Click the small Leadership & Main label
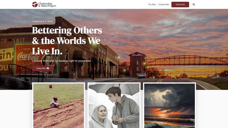228x128 pixels. click(42, 21)
